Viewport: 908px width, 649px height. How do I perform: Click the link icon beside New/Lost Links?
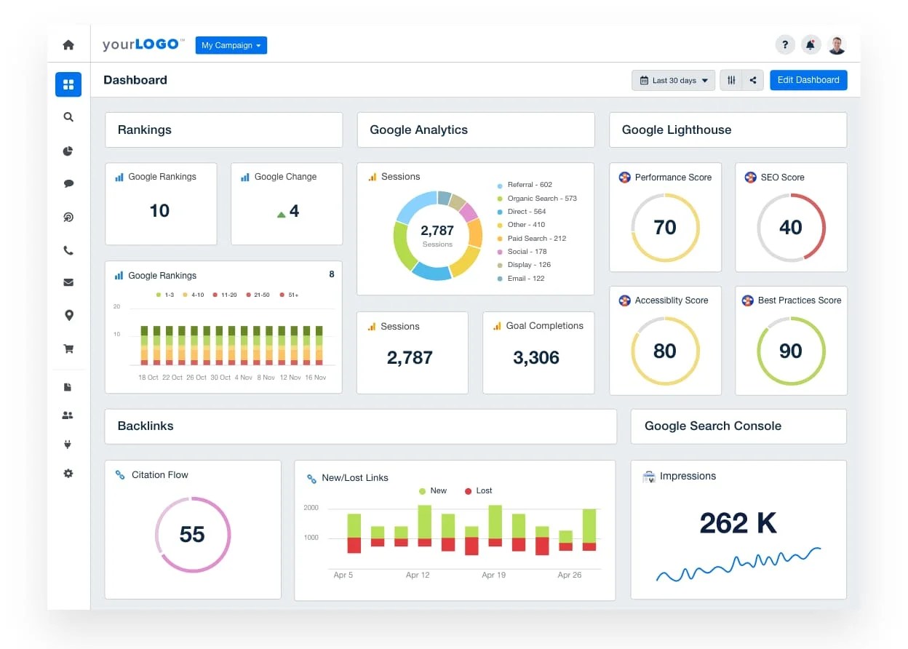(x=311, y=478)
